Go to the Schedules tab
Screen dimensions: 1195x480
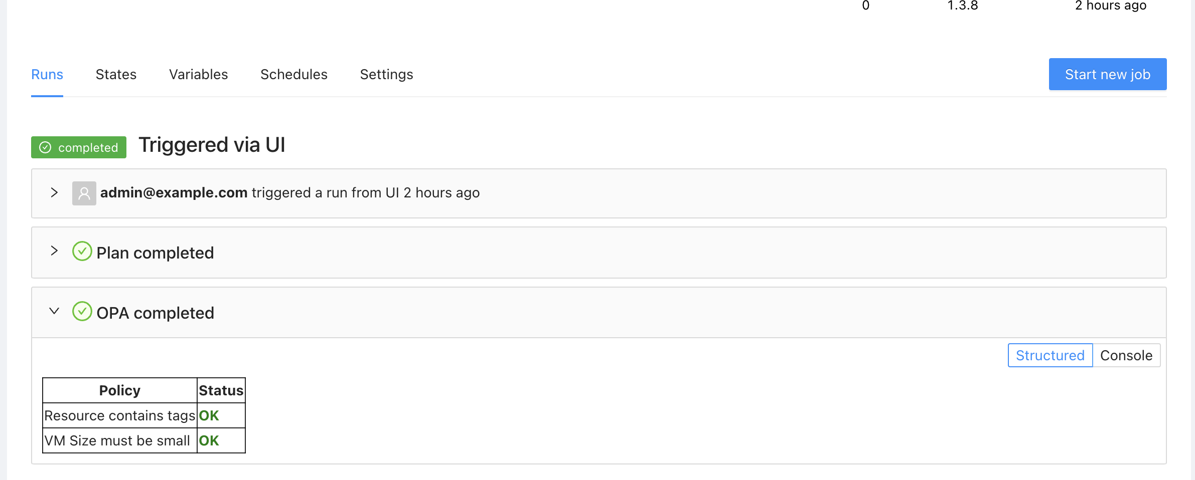[x=293, y=75]
